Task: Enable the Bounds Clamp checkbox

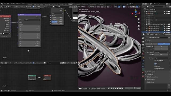Action: coord(155,69)
